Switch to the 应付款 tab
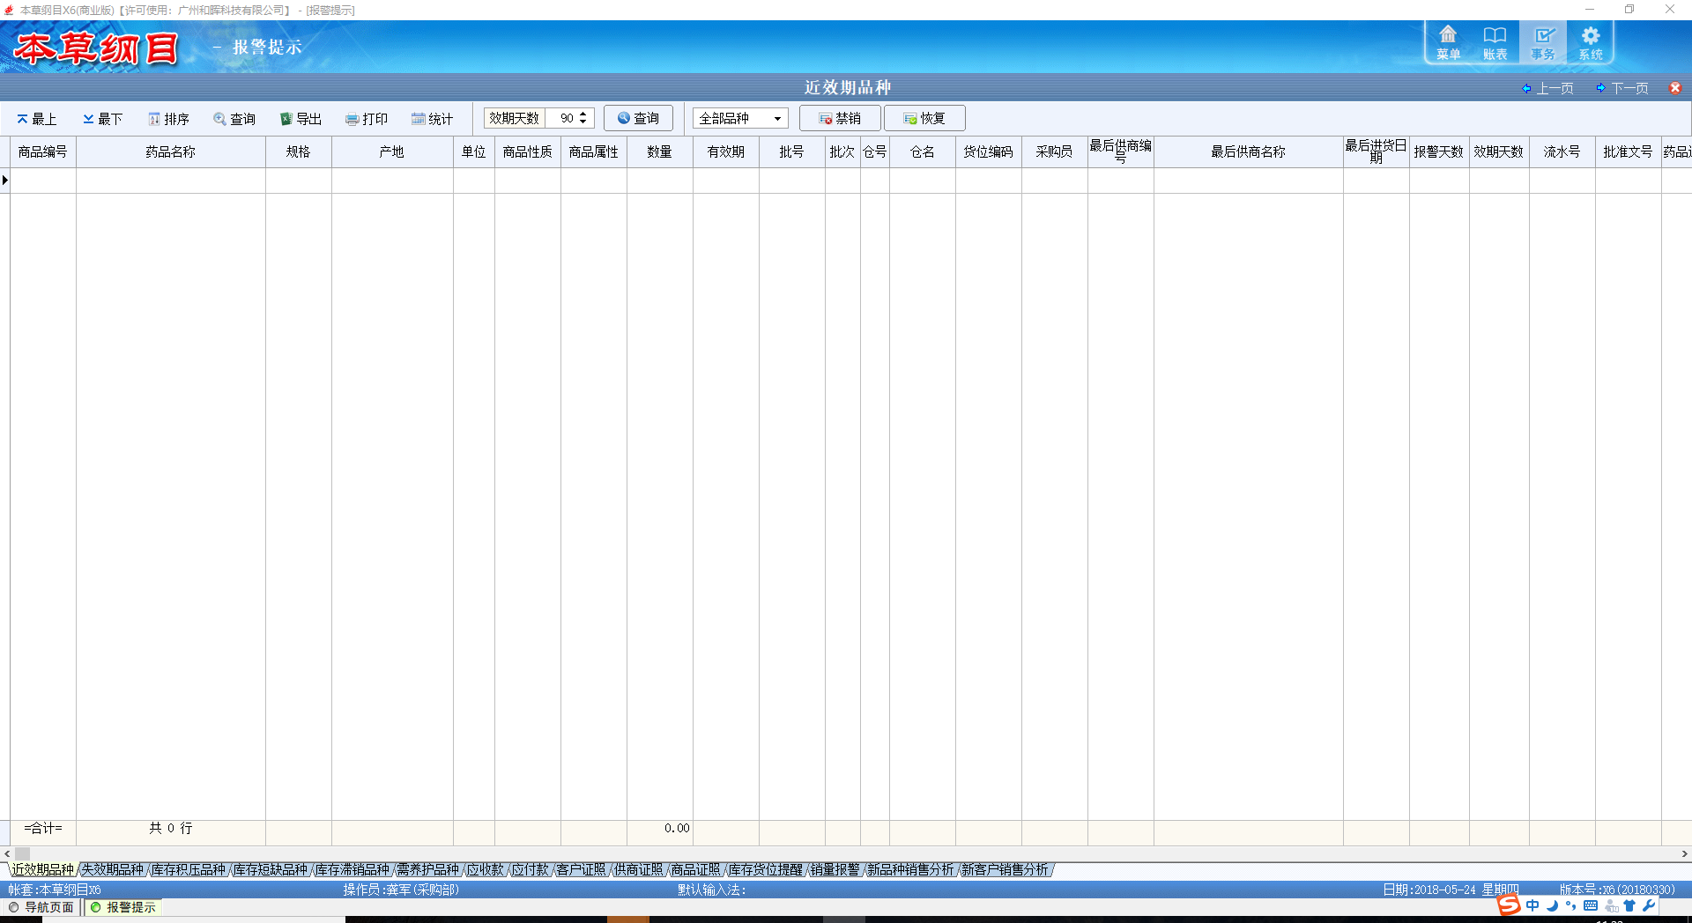Screen dimensions: 1692x923 click(531, 870)
